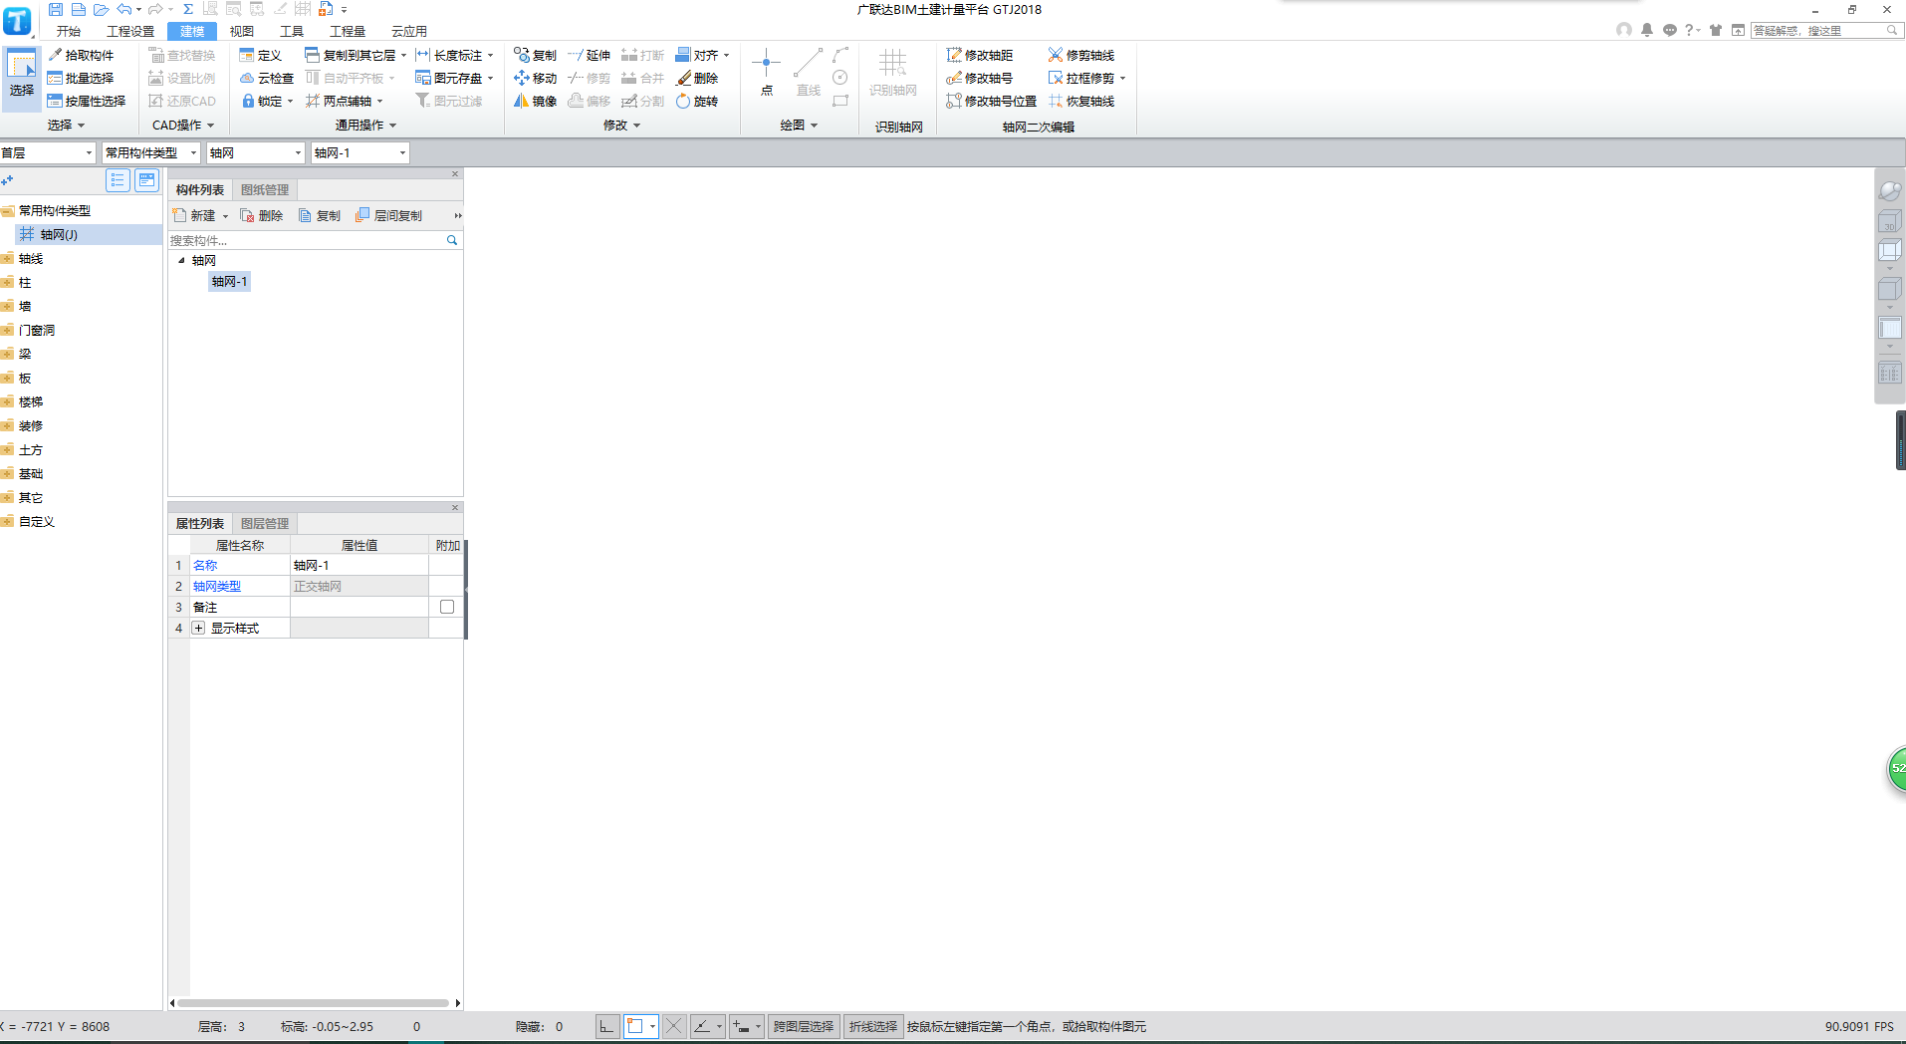Click 恢复轴线 restore axis line

click(x=1081, y=101)
